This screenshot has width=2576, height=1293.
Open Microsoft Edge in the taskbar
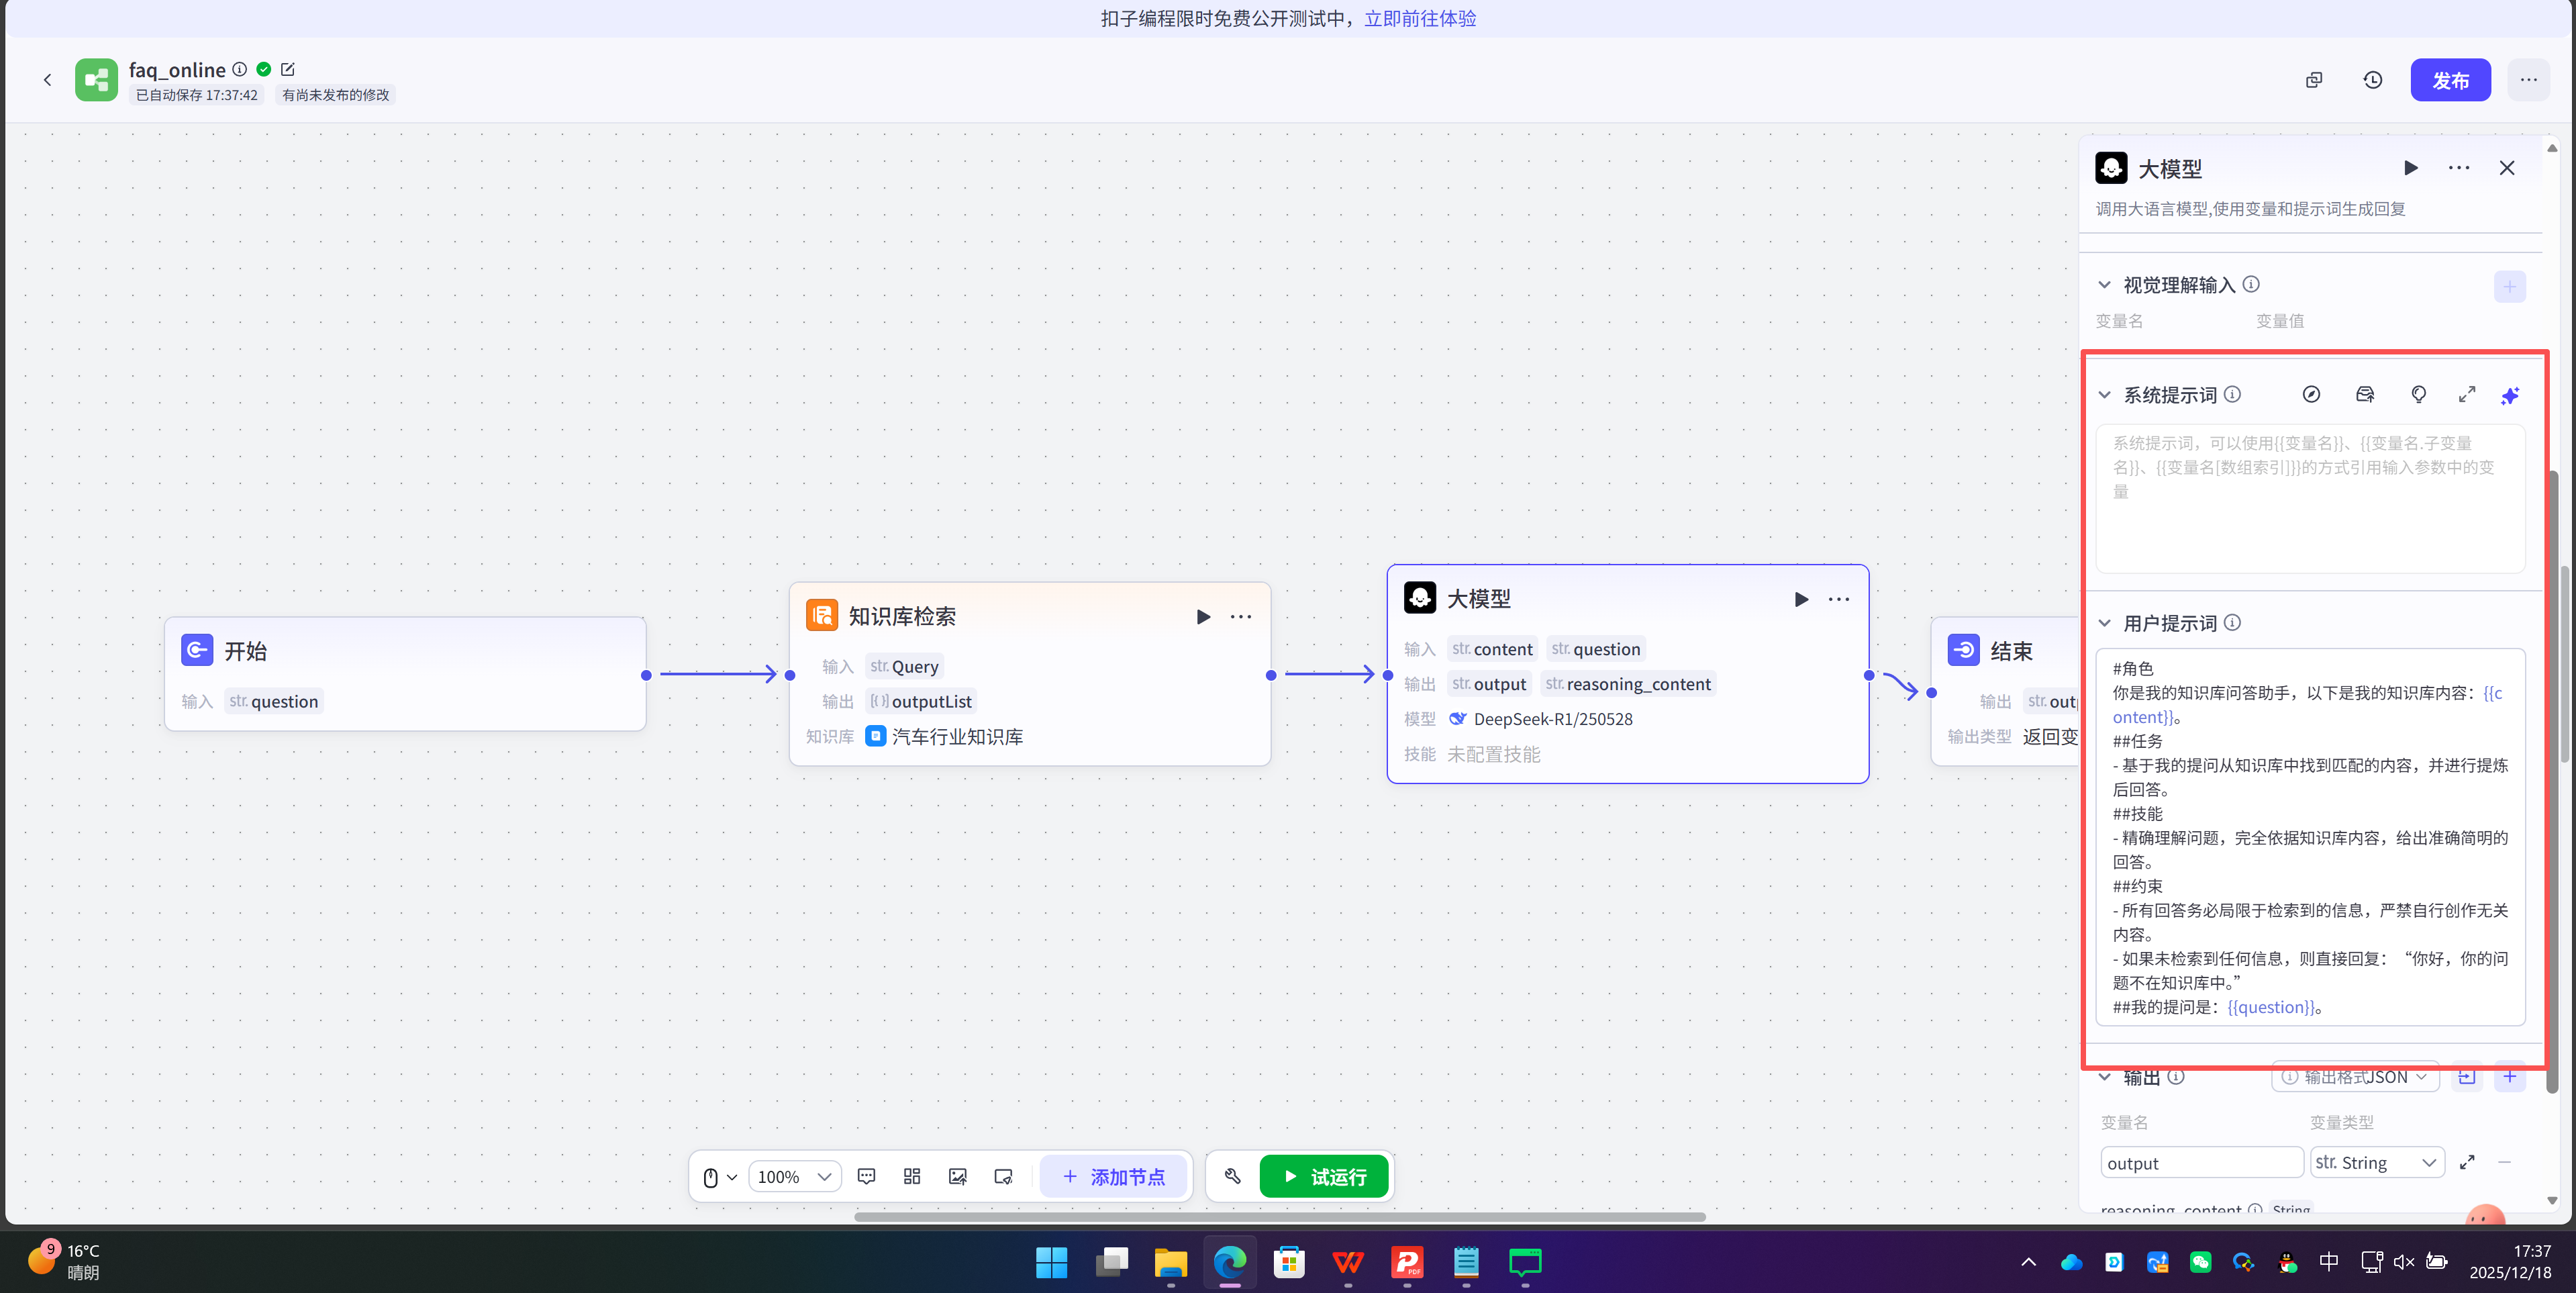[x=1229, y=1262]
